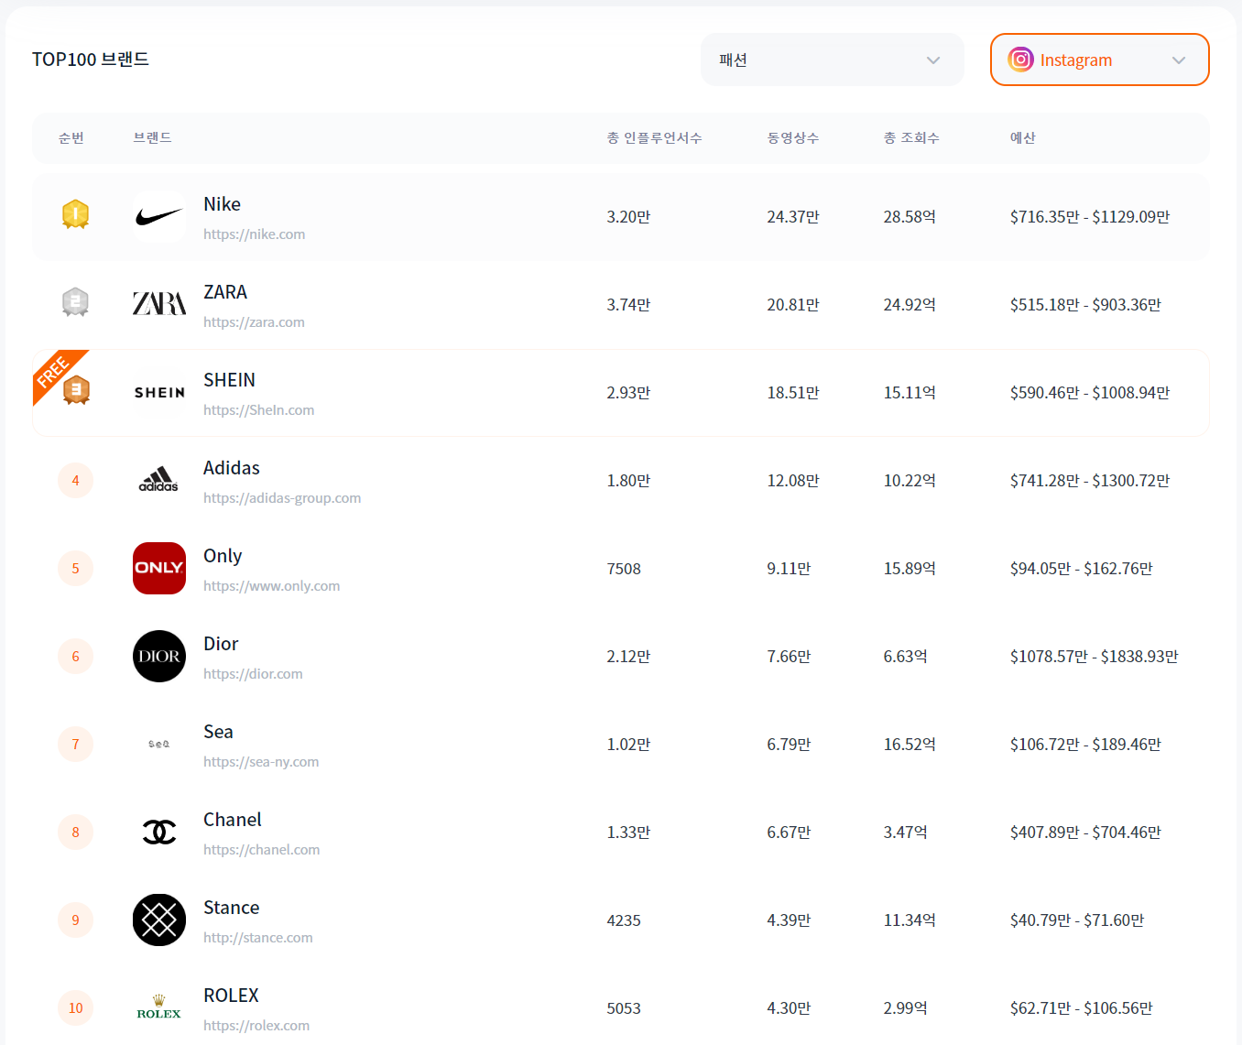Click the Nike swoosh logo

159,217
